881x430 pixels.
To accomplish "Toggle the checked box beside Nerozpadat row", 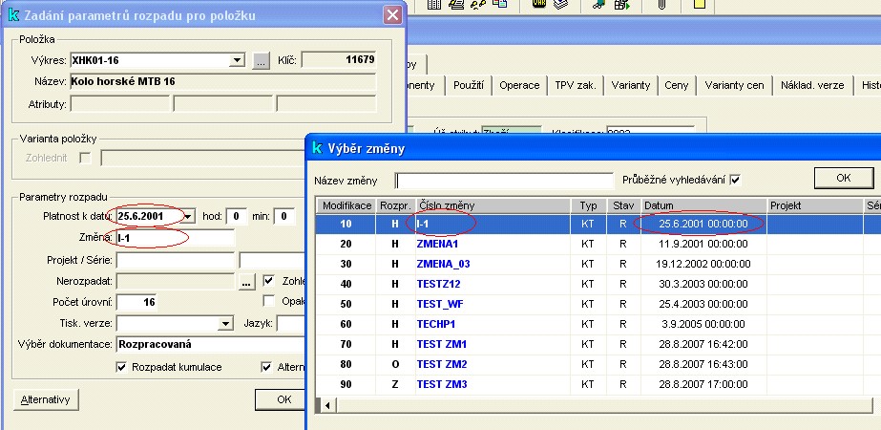I will click(x=269, y=280).
